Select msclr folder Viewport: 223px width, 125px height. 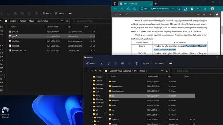152,105
